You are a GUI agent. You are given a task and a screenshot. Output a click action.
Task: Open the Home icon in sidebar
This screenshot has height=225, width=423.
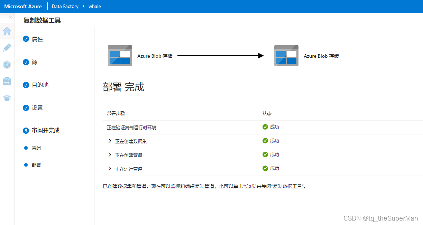click(7, 31)
